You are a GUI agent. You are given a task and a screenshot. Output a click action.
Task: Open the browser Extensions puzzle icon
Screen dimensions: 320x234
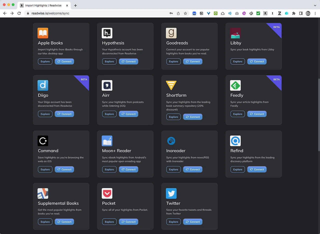pyautogui.click(x=294, y=13)
